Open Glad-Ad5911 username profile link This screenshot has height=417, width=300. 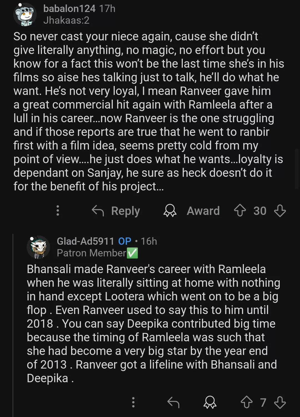tap(85, 241)
